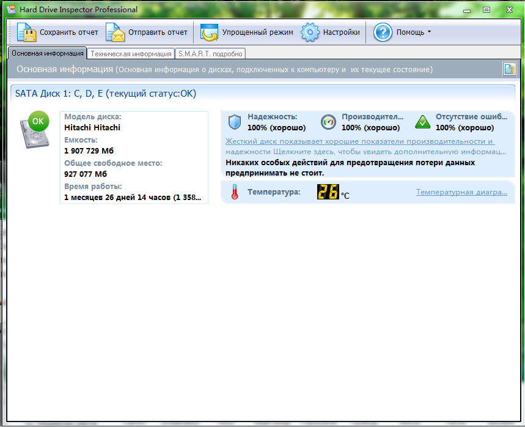Select the Основная информация tab
Screen dimensions: 525x427
click(x=47, y=53)
